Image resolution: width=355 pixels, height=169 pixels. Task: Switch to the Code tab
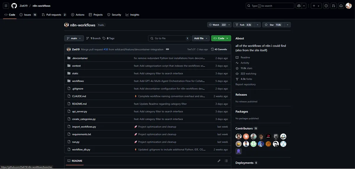coord(10,15)
